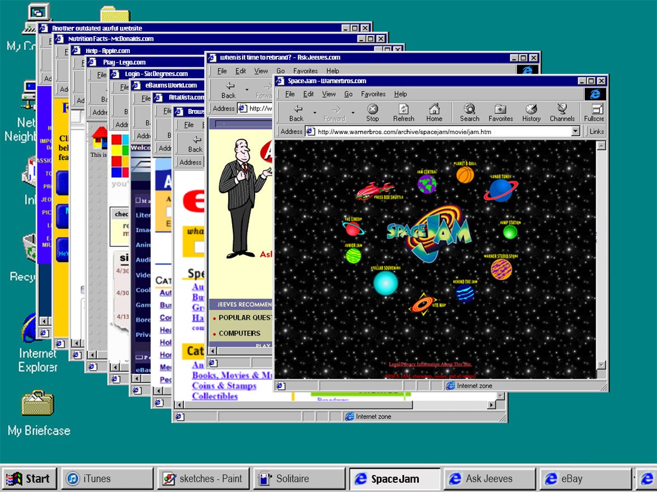Switch to eBay taskbar button
Screen dimensions: 657x492
585,479
